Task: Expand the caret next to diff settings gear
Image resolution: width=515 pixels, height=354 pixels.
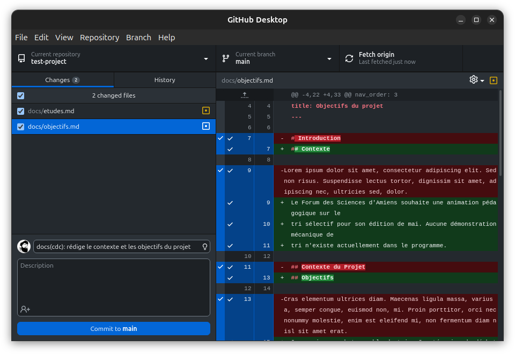Action: tap(482, 80)
